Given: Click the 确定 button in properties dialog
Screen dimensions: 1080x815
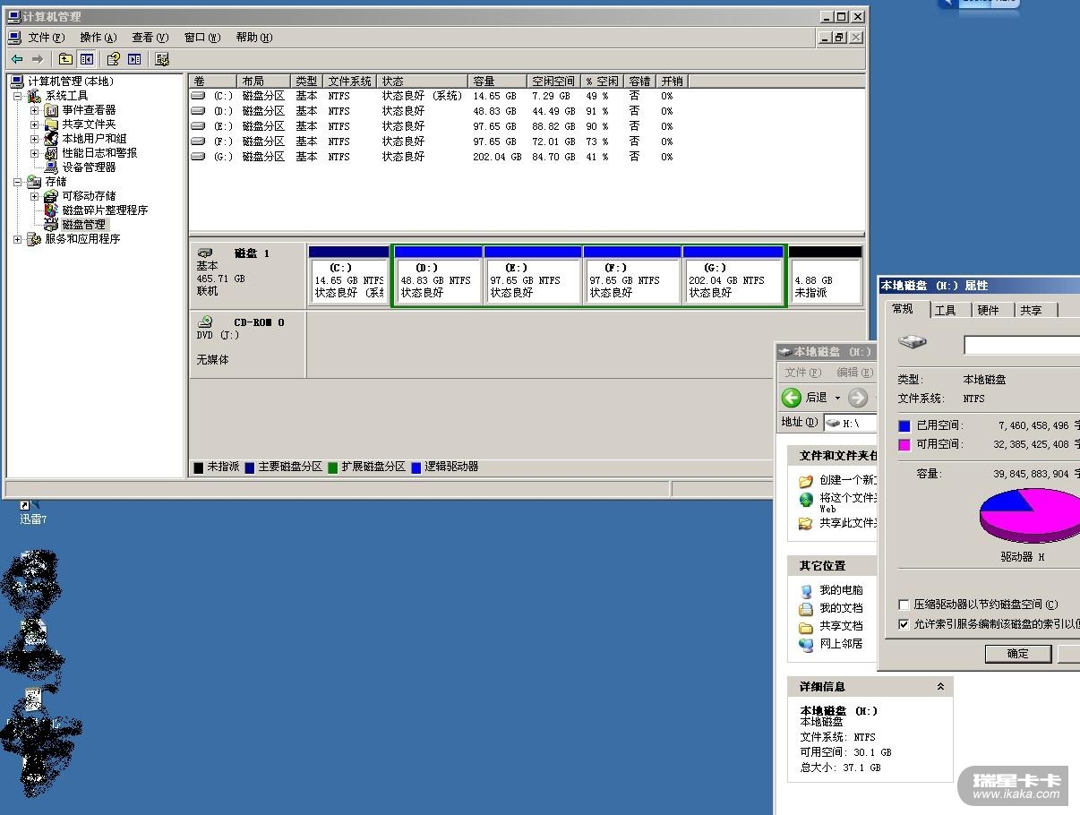Looking at the screenshot, I should tap(1018, 654).
